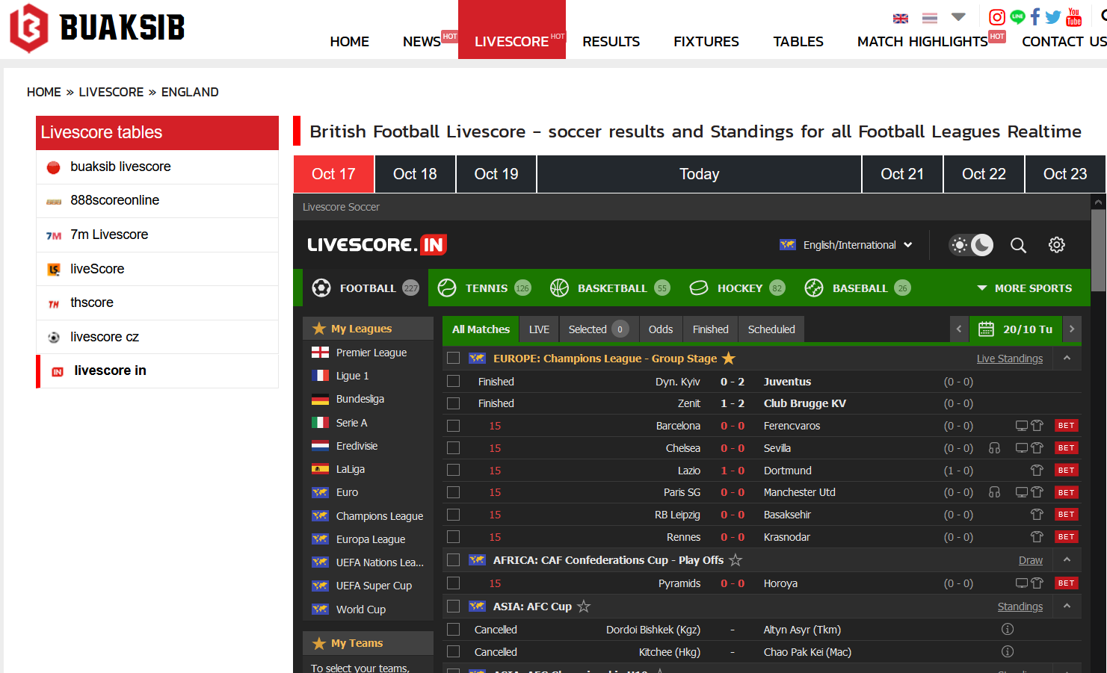Collapse the AFC Cup section
Screen dimensions: 1107x673
[1067, 606]
